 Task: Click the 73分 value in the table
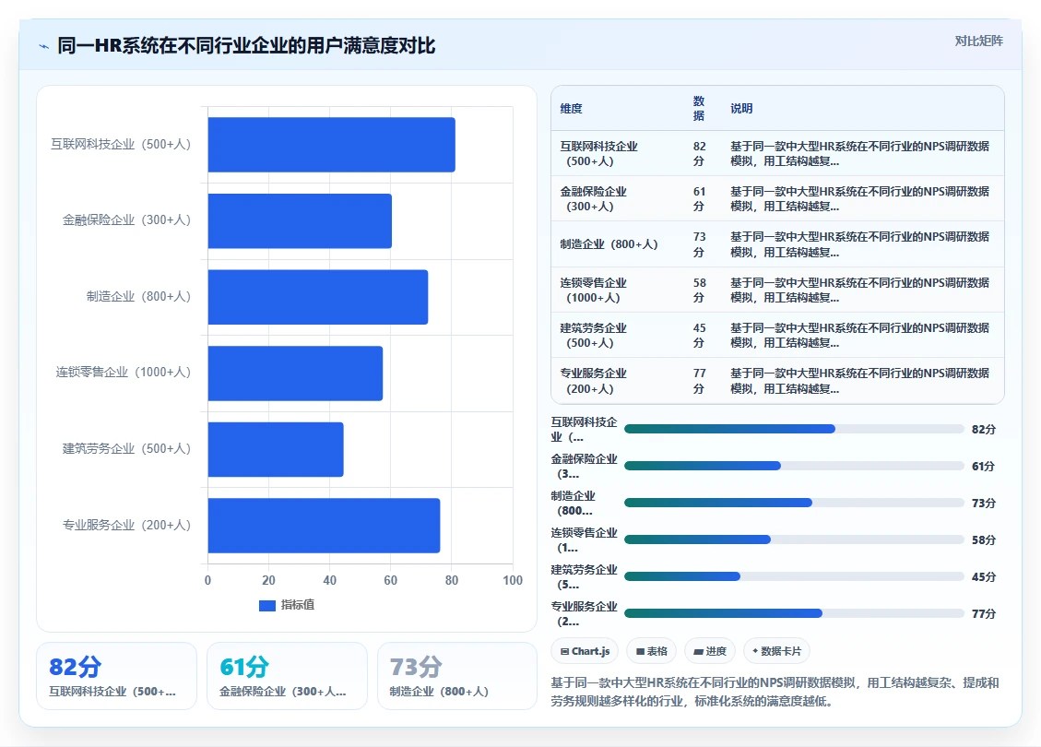tap(699, 244)
